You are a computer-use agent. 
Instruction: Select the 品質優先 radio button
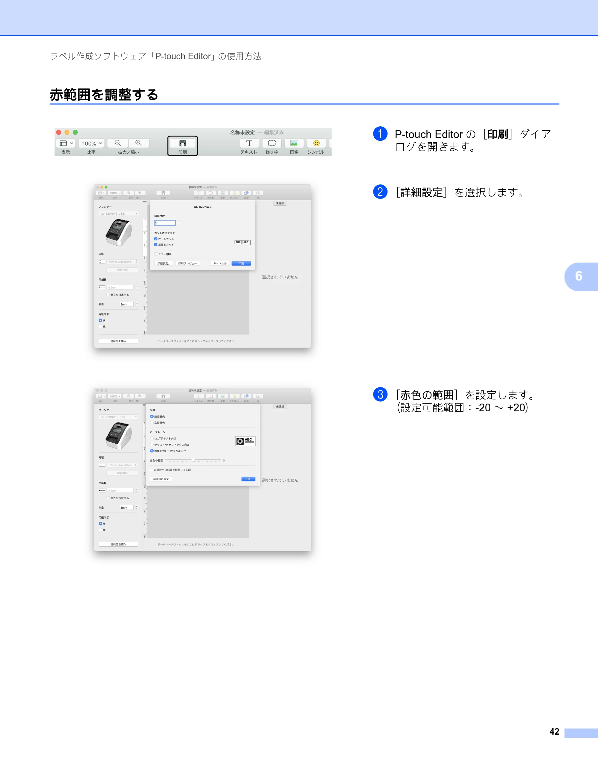coord(152,423)
